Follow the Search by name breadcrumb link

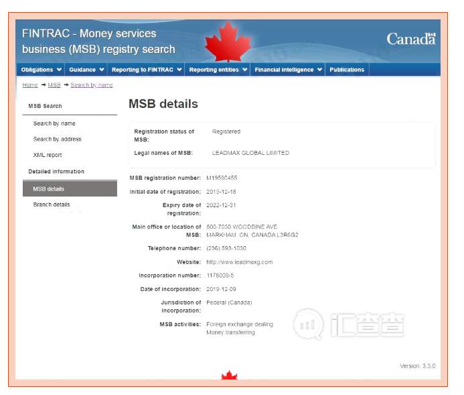[x=92, y=85]
